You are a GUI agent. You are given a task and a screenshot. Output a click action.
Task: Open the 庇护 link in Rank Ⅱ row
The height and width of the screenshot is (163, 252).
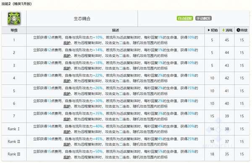pyautogui.click(x=67, y=145)
